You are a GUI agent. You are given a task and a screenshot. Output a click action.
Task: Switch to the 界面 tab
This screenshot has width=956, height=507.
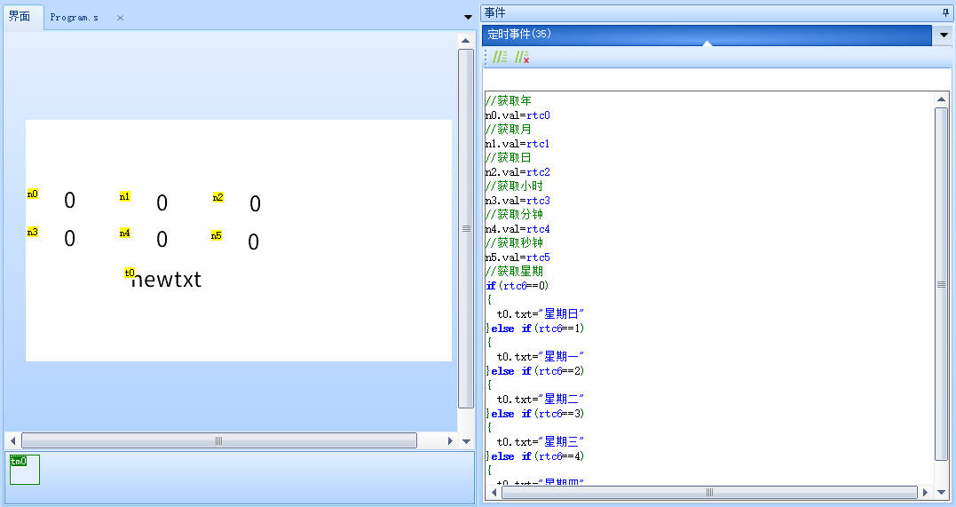tap(20, 17)
